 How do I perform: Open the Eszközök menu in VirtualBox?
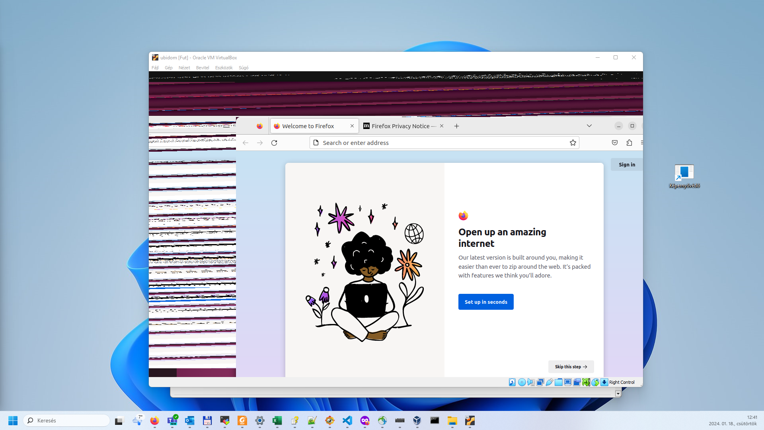[x=224, y=68]
